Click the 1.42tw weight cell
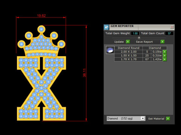Image resolution: width=181 pixels, height=135 pixels. 157,59
